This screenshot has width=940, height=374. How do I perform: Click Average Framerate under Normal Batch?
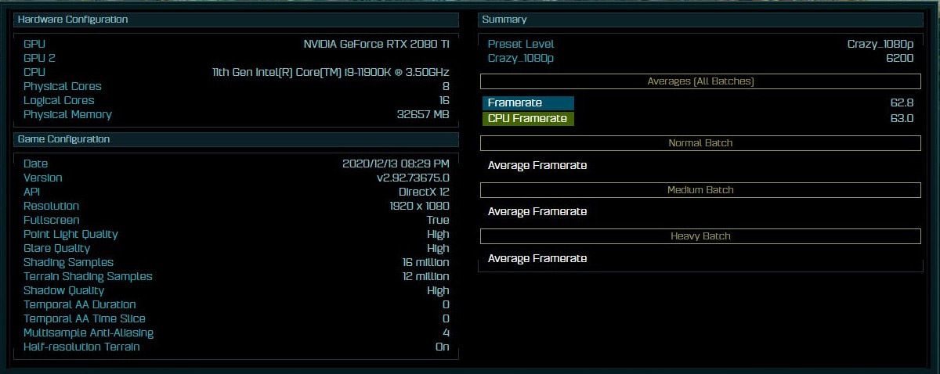pos(537,165)
